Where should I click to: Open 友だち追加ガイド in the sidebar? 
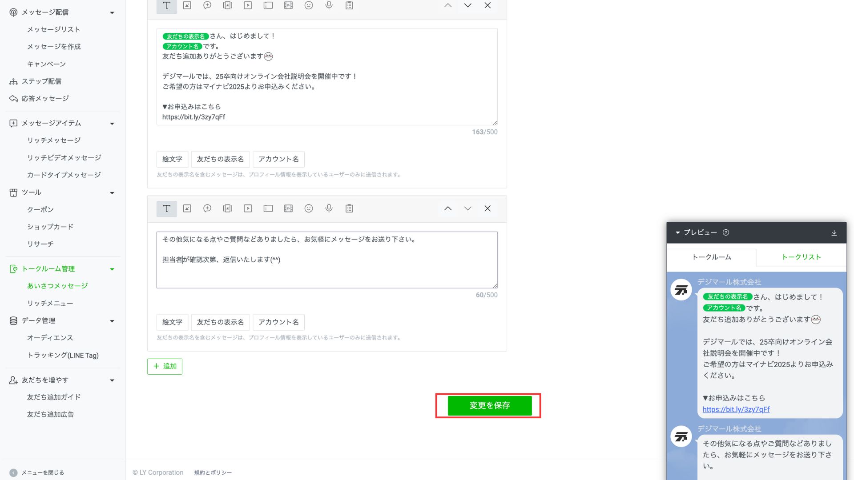(54, 397)
